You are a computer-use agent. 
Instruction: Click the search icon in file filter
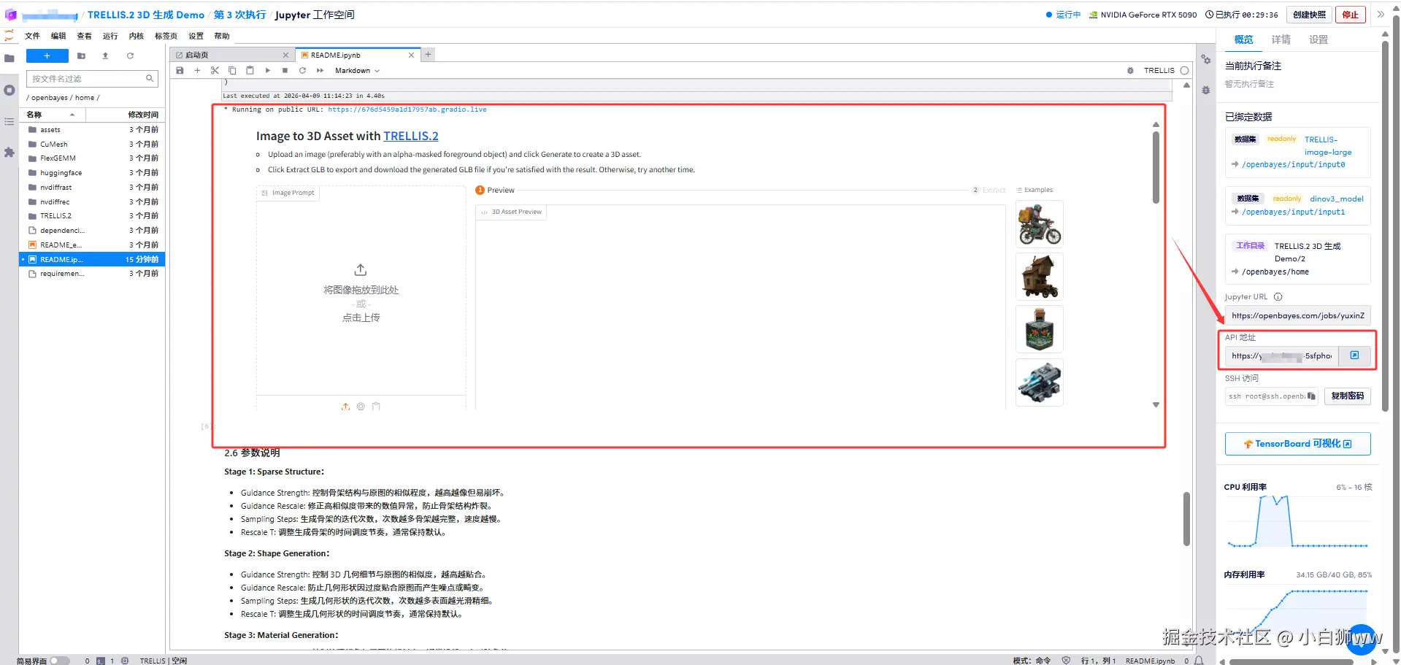tap(150, 79)
